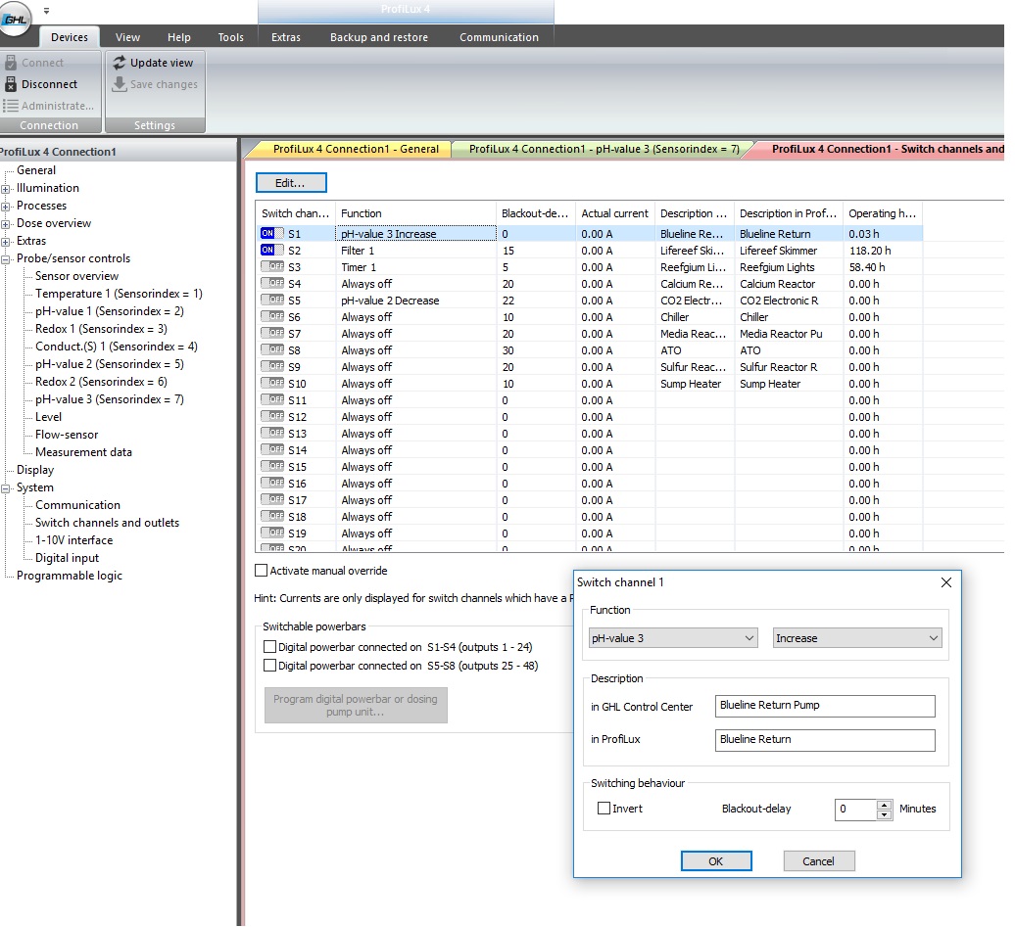Increase Blackout-delay with the up stepper arrow
Screen dimensions: 1015x927
pyautogui.click(x=885, y=805)
